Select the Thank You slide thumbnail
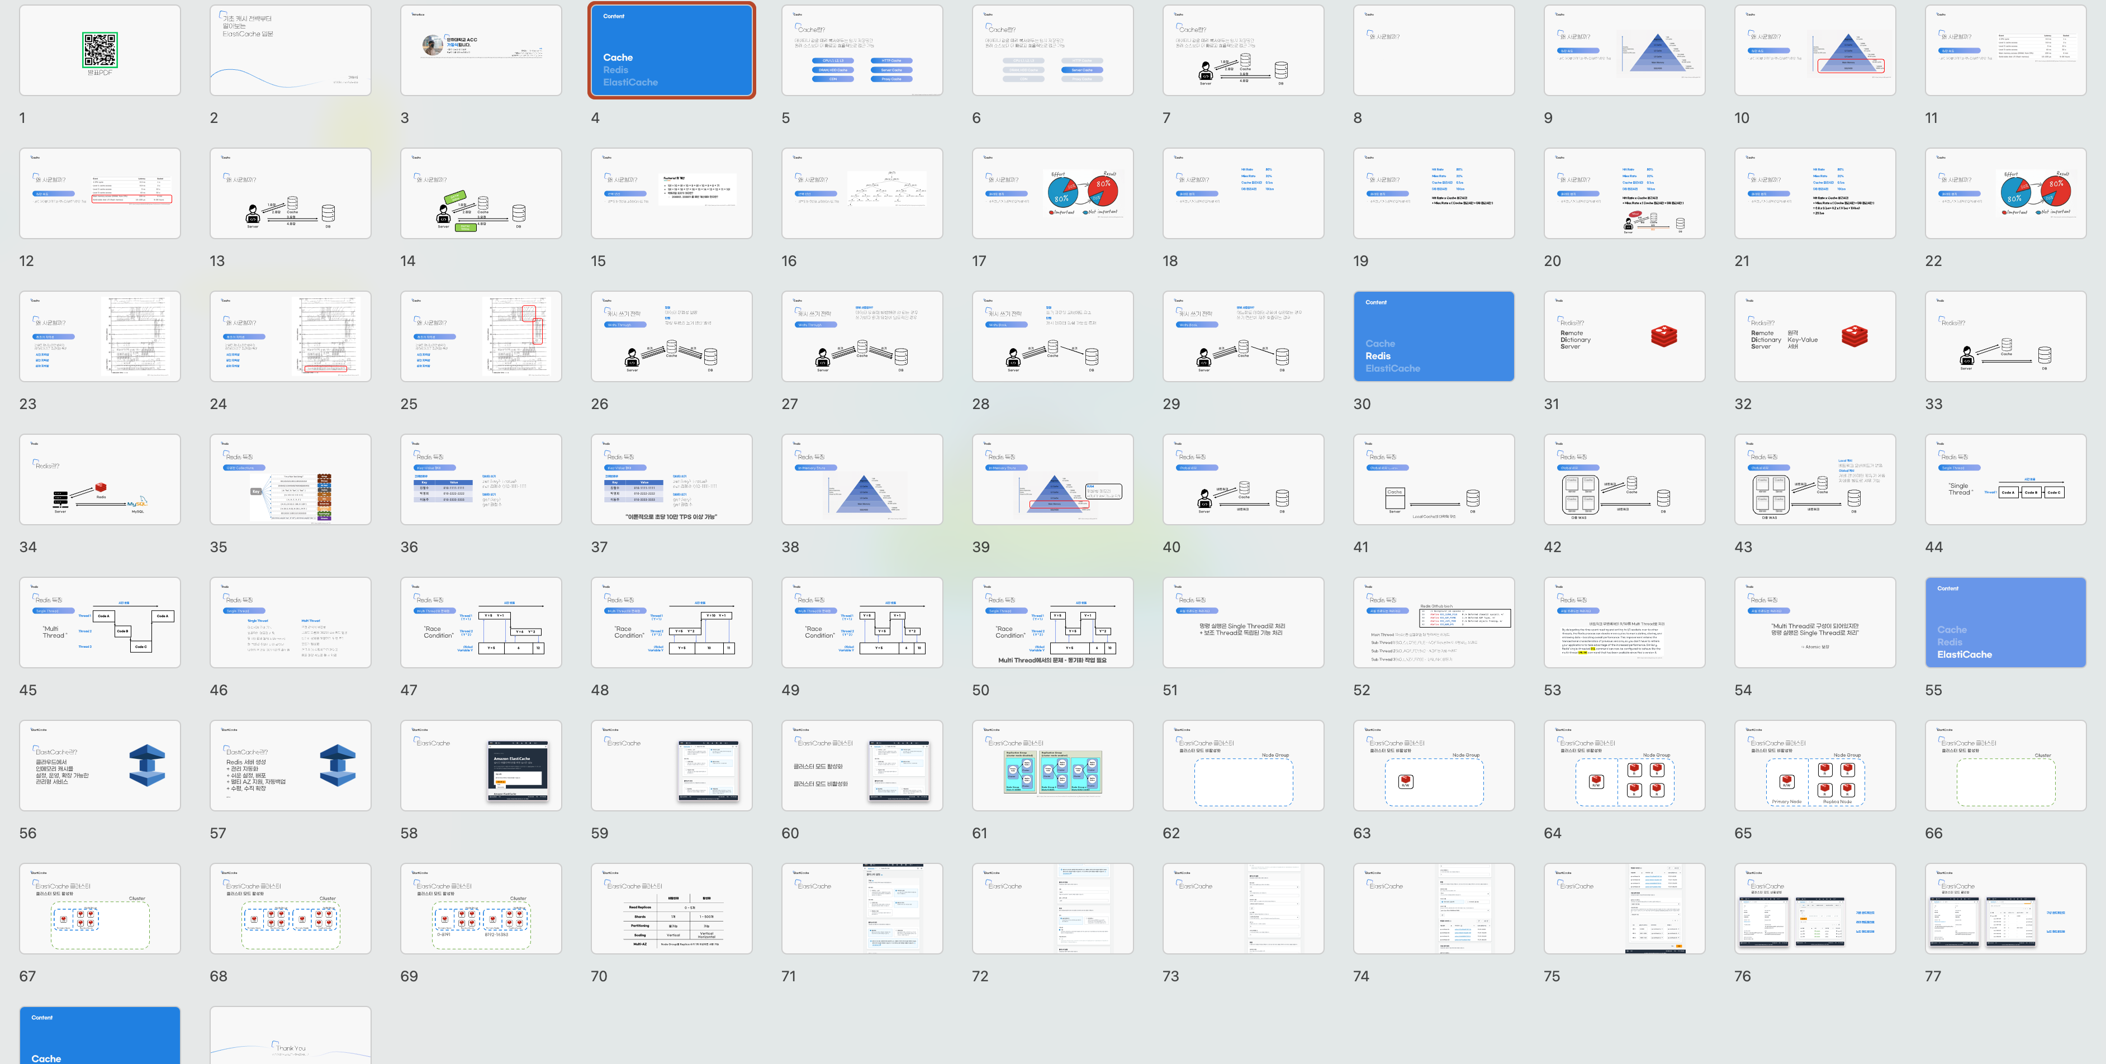The width and height of the screenshot is (2106, 1064). 290,1035
